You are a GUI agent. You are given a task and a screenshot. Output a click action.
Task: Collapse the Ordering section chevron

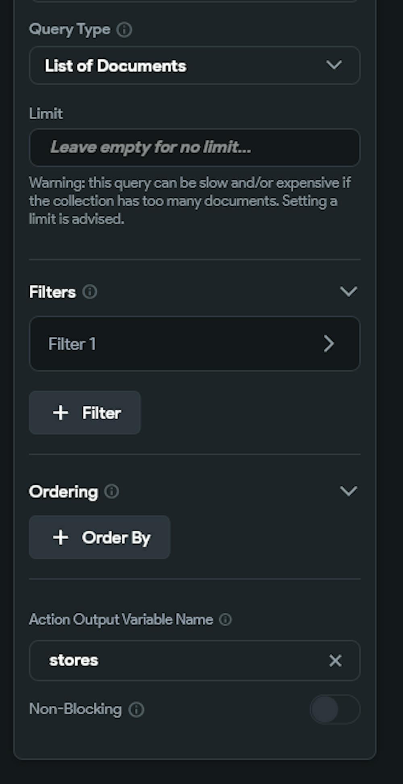pyautogui.click(x=349, y=491)
